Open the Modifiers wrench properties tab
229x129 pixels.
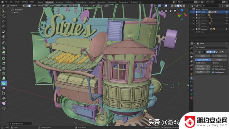[x=191, y=78]
